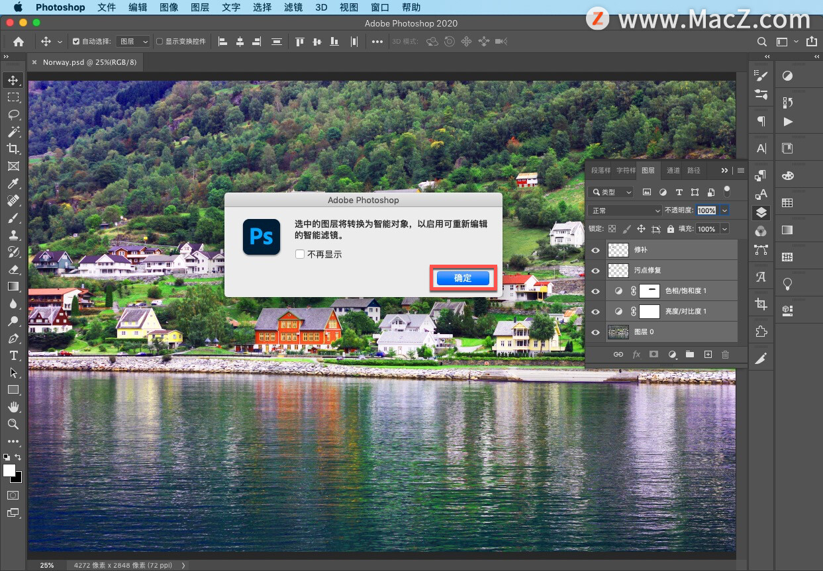This screenshot has width=823, height=571.
Task: Open the 正常 blend mode dropdown
Action: pos(624,210)
